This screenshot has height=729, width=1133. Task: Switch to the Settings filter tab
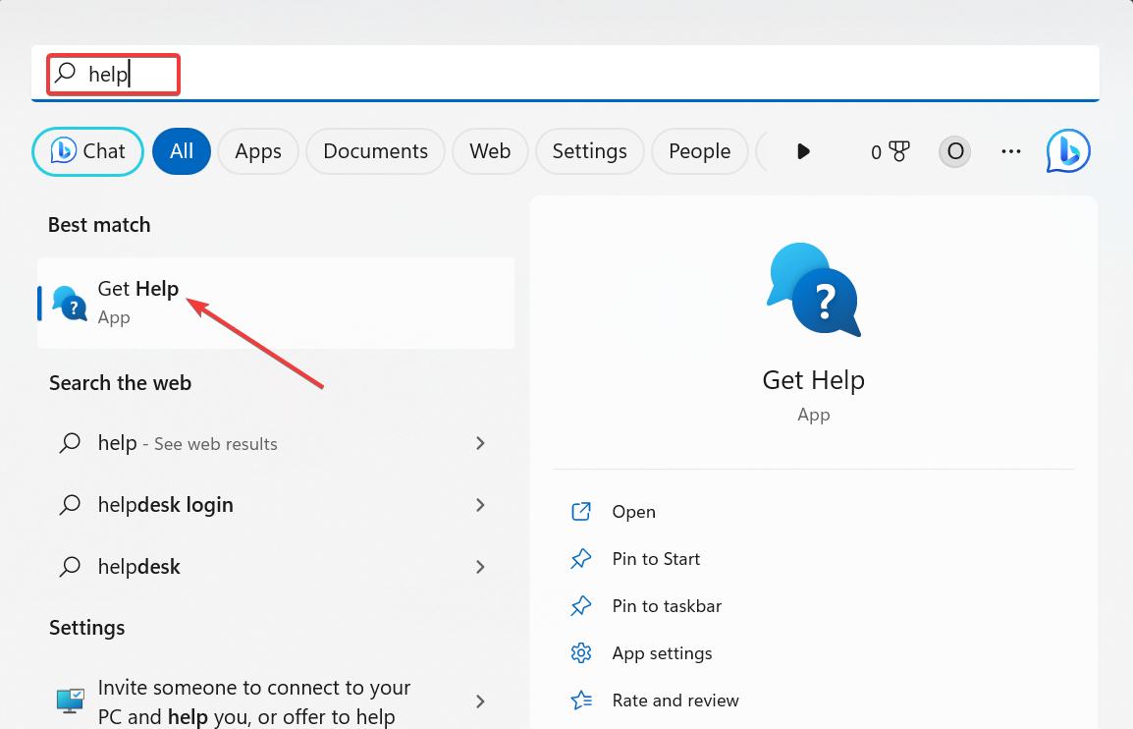pyautogui.click(x=590, y=151)
